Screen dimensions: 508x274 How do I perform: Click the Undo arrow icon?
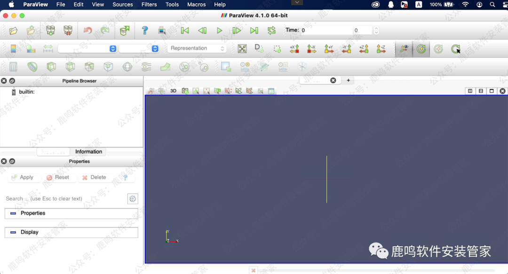point(87,31)
